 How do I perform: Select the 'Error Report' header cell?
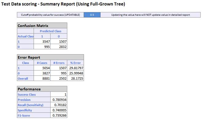click(50, 57)
